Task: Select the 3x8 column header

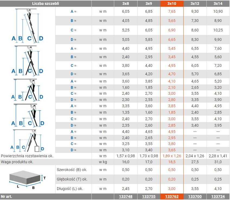Action: [x=126, y=4]
